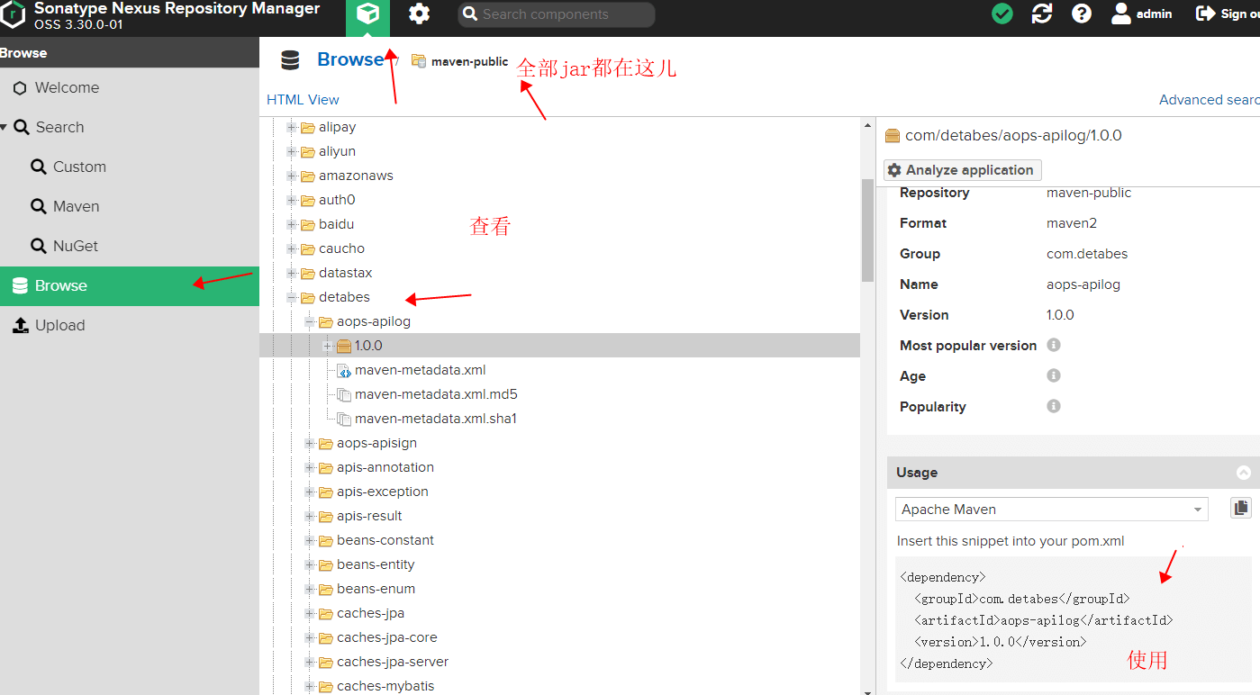Click the maven-public breadcrumb
This screenshot has height=695, width=1260.
point(469,61)
